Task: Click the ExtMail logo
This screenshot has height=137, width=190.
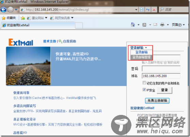Action: click(21, 42)
